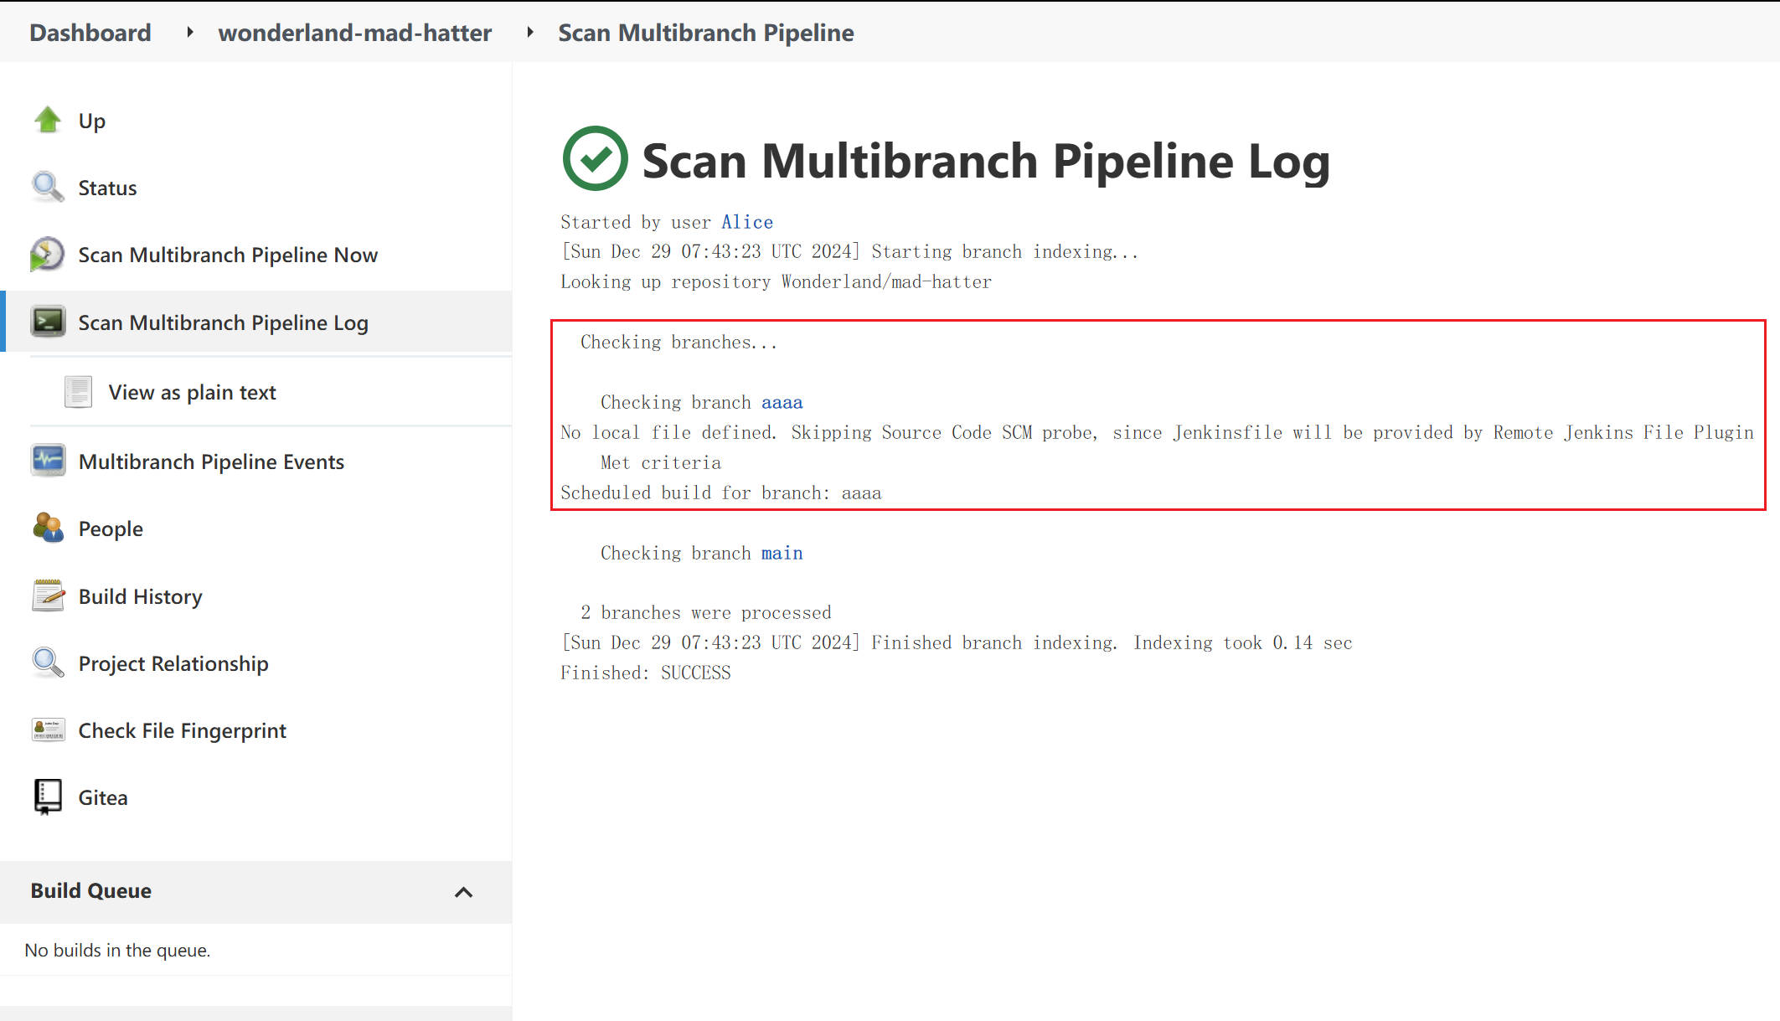Image resolution: width=1780 pixels, height=1021 pixels.
Task: Click the green Up arrow icon
Action: coord(48,121)
